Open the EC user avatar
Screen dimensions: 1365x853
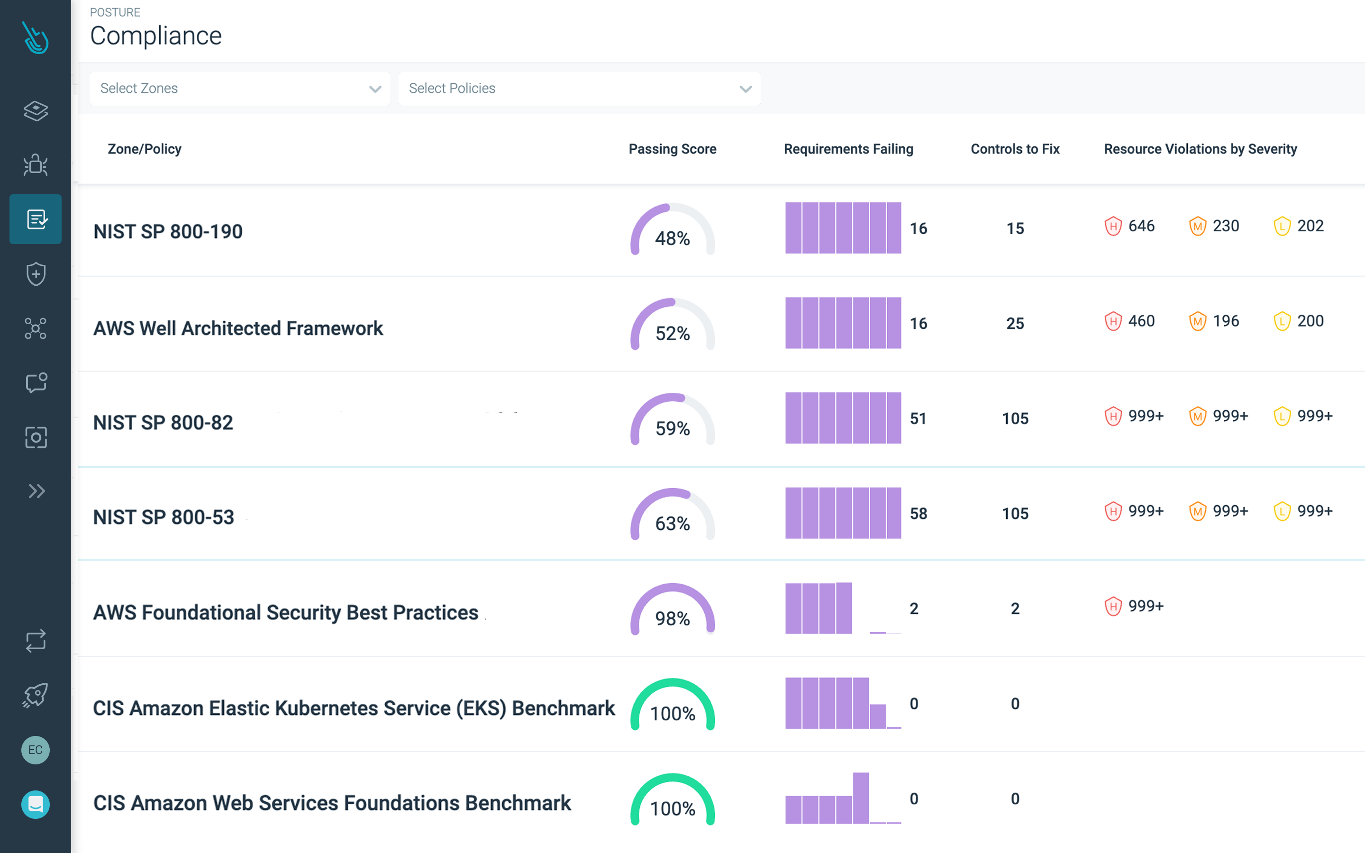36,750
